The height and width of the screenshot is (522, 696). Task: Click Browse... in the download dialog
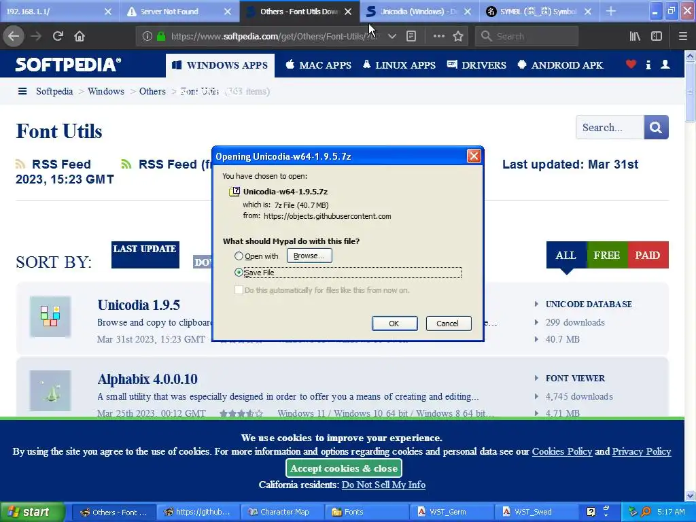tap(309, 256)
